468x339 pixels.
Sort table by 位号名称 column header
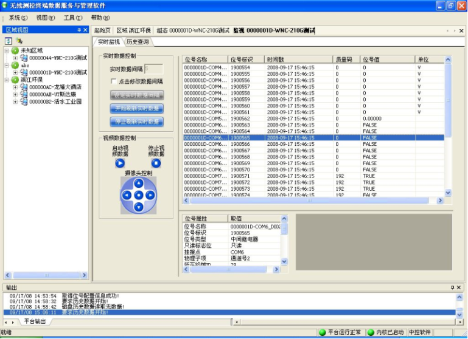tap(205, 60)
